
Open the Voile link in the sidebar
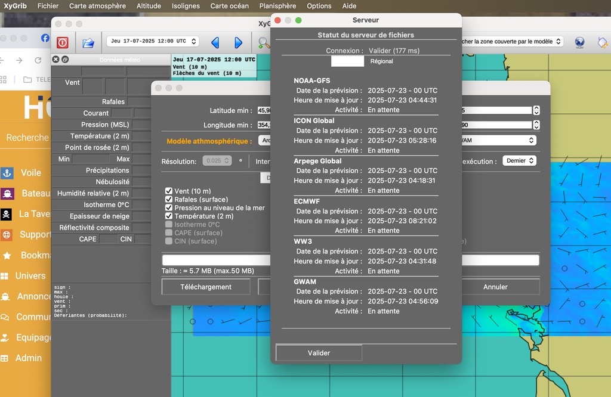pos(31,173)
